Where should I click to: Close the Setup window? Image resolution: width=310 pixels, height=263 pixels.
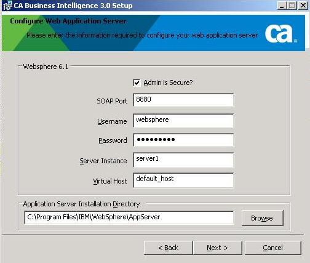[303, 6]
